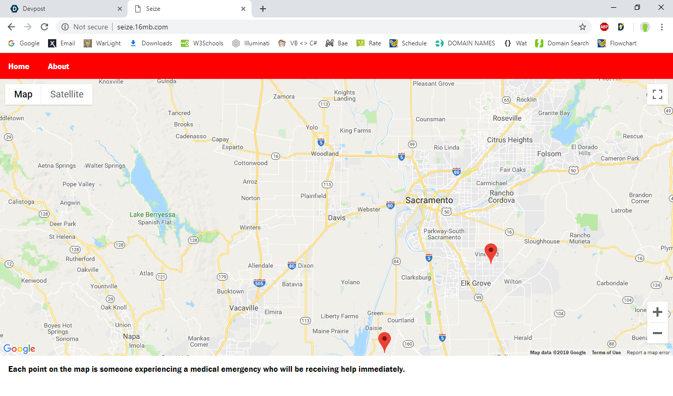Close the Seize tab
The width and height of the screenshot is (673, 396).
pyautogui.click(x=243, y=9)
